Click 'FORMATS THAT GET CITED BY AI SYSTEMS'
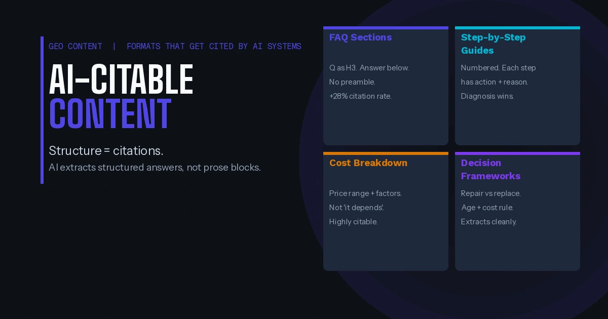The height and width of the screenshot is (319, 608). [214, 47]
